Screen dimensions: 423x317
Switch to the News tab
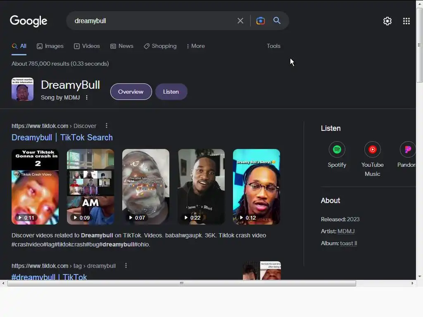point(122,46)
